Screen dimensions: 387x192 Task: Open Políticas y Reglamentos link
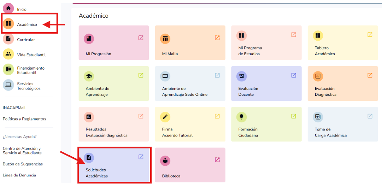pos(24,119)
